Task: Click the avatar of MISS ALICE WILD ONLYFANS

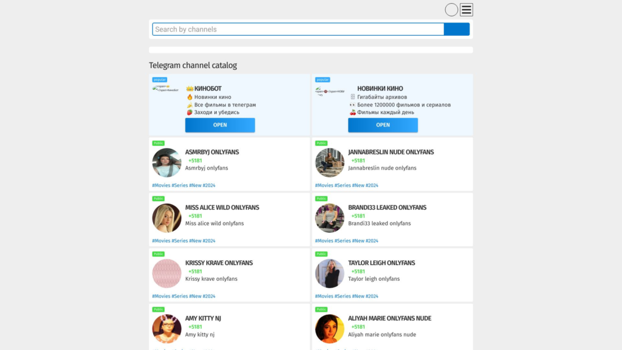Action: point(166,218)
